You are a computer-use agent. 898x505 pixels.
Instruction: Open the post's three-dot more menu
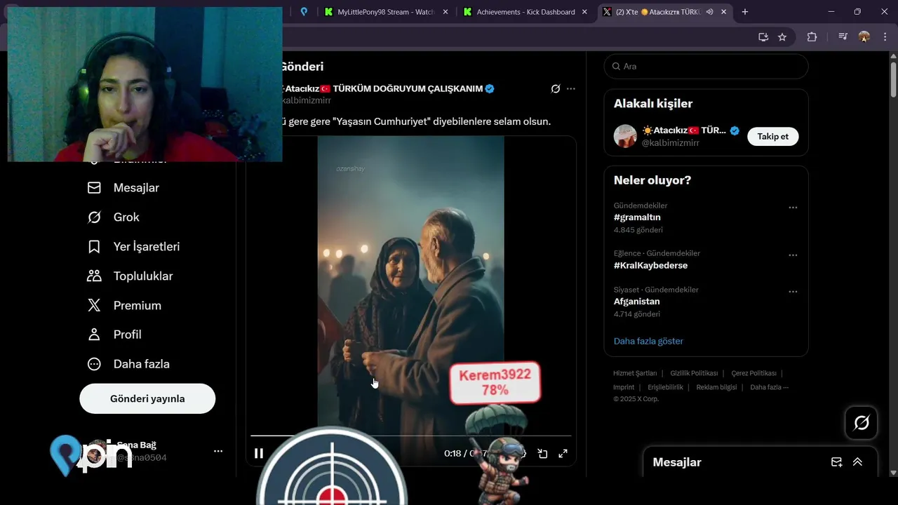pos(571,88)
